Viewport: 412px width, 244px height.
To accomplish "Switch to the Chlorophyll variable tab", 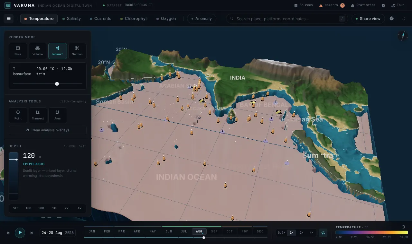I will pyautogui.click(x=134, y=19).
